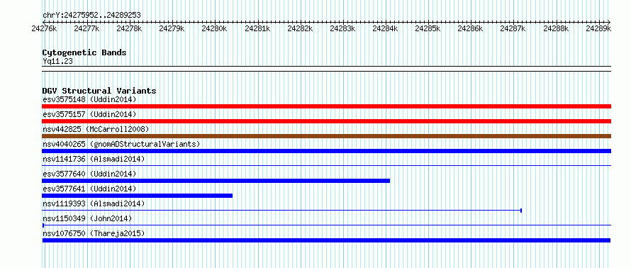
Task: Open variant label esv3577641 (Uddin2014)
Action: pyautogui.click(x=89, y=189)
